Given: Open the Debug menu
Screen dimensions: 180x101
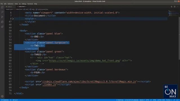Looking at the screenshot, I should coord(24,4).
